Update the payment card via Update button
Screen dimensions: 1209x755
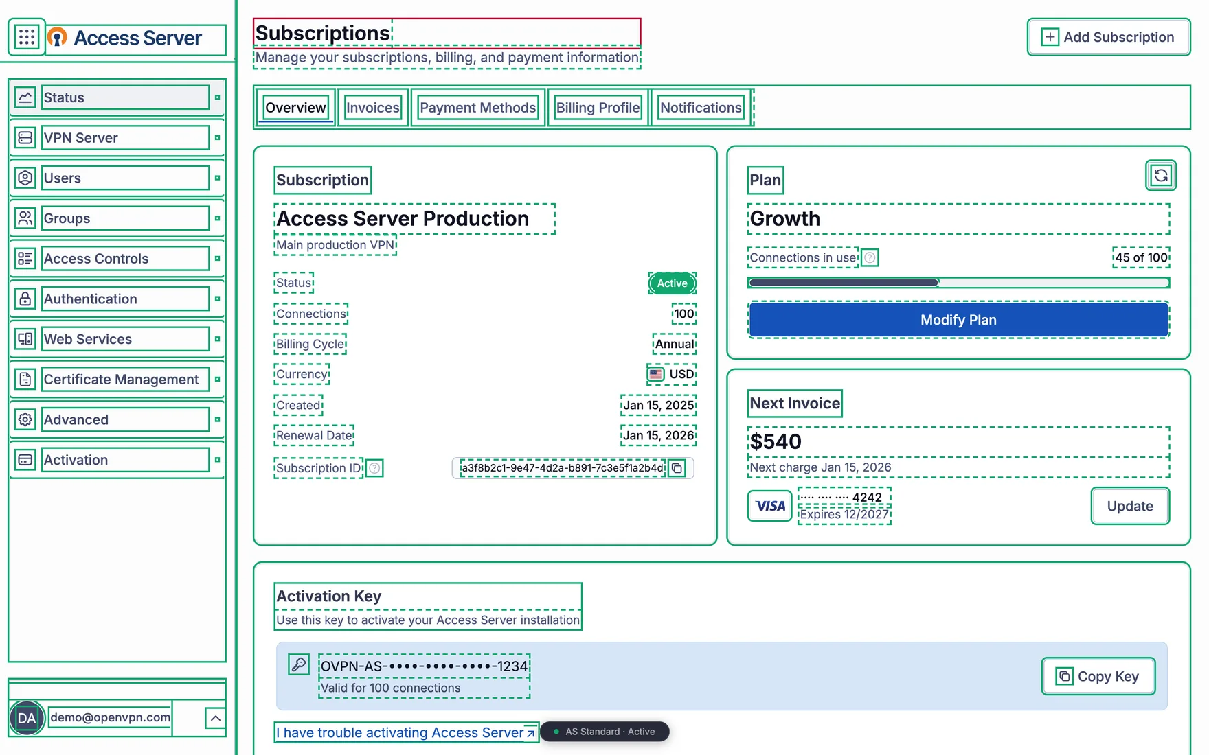tap(1130, 506)
